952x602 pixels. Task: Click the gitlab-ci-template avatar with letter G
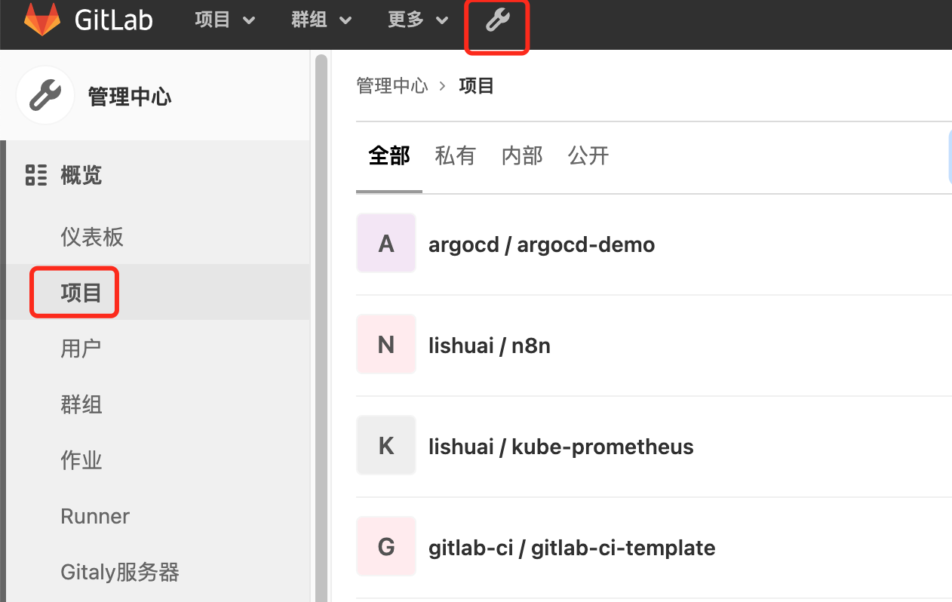[385, 546]
